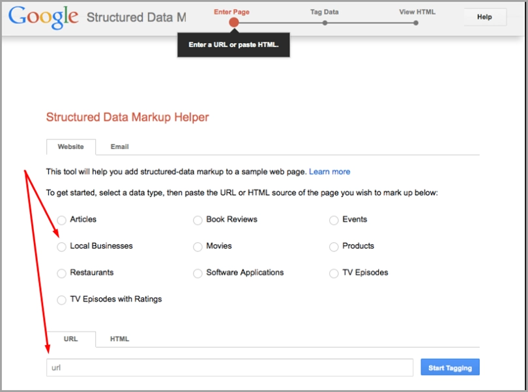Click the Tag Data step dot
This screenshot has height=392, width=528.
click(325, 23)
